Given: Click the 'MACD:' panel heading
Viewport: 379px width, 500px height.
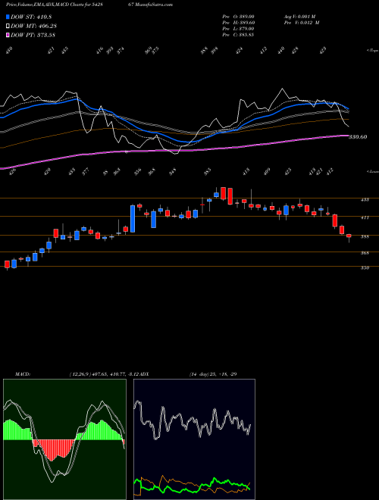Looking at the screenshot, I should [x=22, y=374].
